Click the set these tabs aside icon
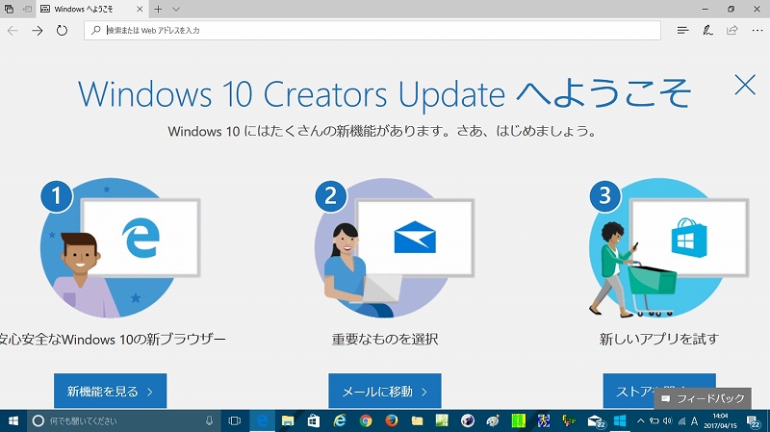The width and height of the screenshot is (770, 432). pos(28,9)
